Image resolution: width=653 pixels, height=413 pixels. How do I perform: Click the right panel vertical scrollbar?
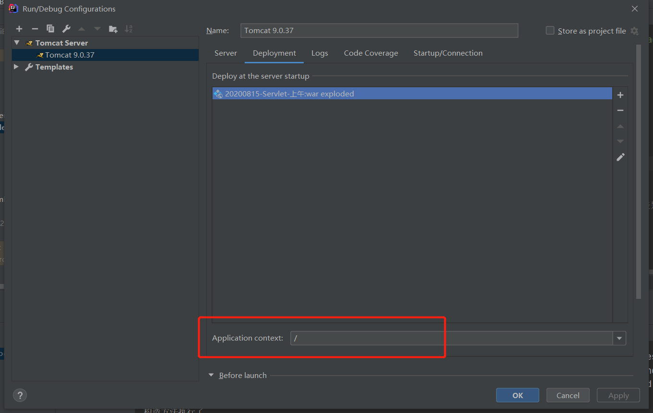tap(638, 172)
